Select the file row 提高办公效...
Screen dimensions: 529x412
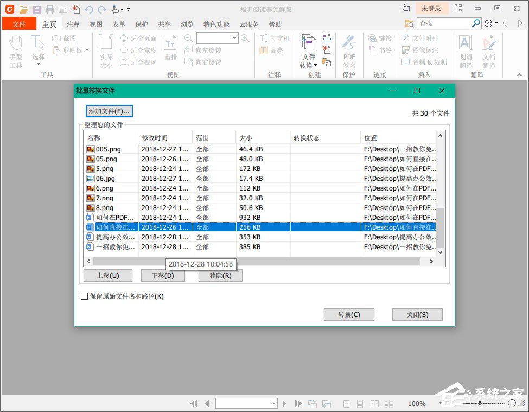(x=163, y=237)
